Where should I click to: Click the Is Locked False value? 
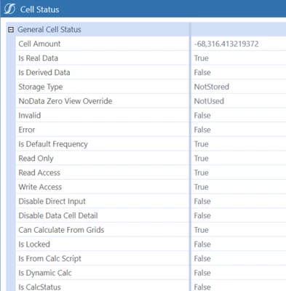tap(202, 244)
